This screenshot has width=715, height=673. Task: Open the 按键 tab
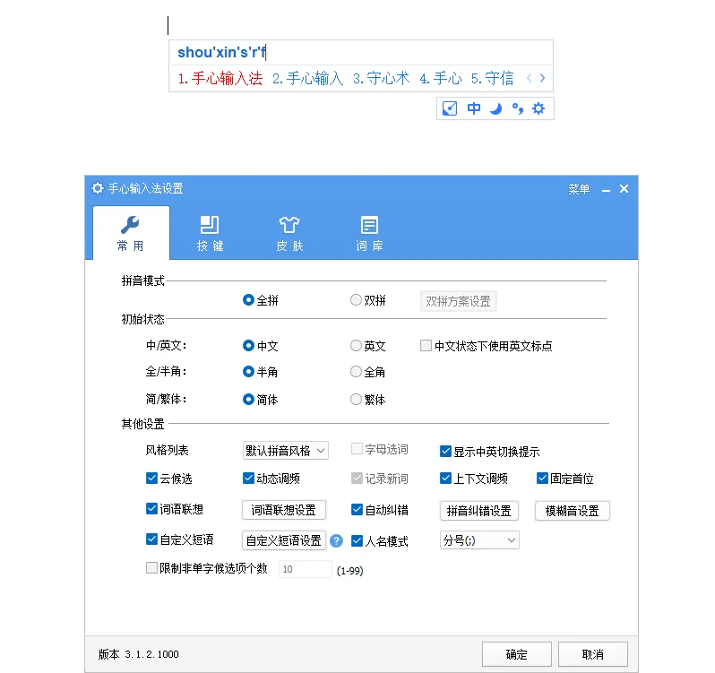coord(210,233)
